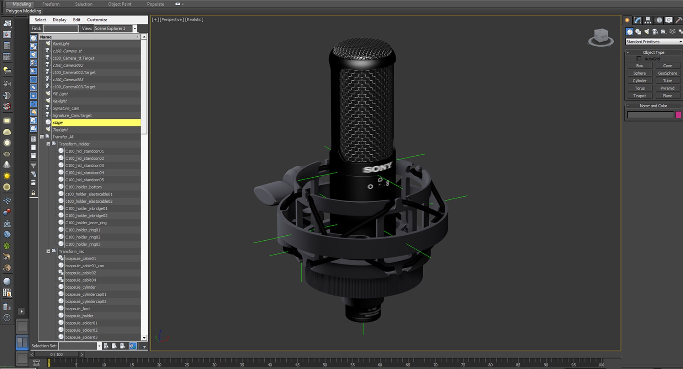Screen dimensions: 683x369
Task: Open the Display menu in Scene Explorer
Action: pos(59,20)
